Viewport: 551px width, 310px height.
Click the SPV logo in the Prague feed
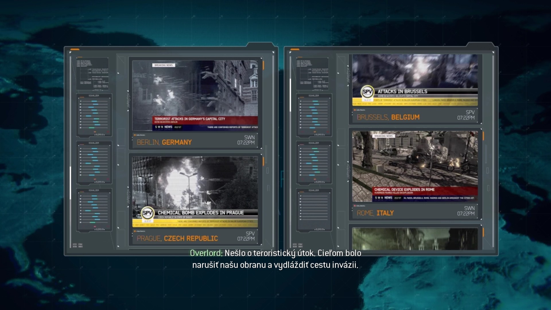148,213
